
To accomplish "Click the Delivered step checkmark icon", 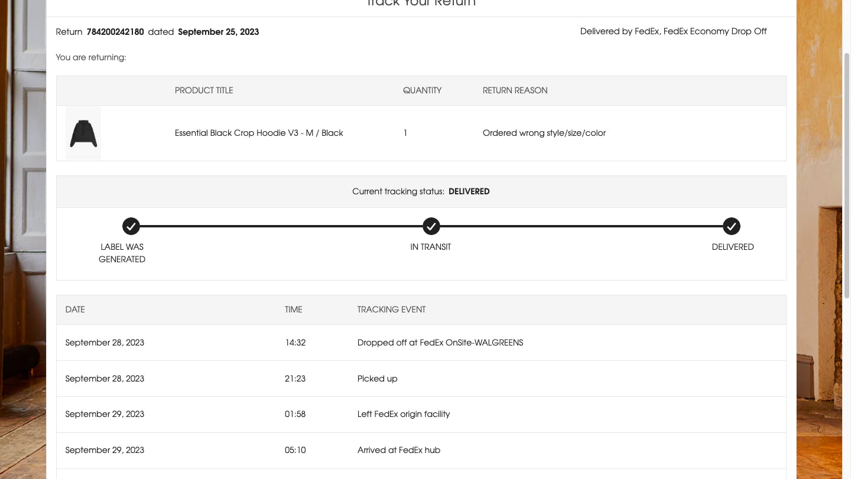I will tap(732, 226).
